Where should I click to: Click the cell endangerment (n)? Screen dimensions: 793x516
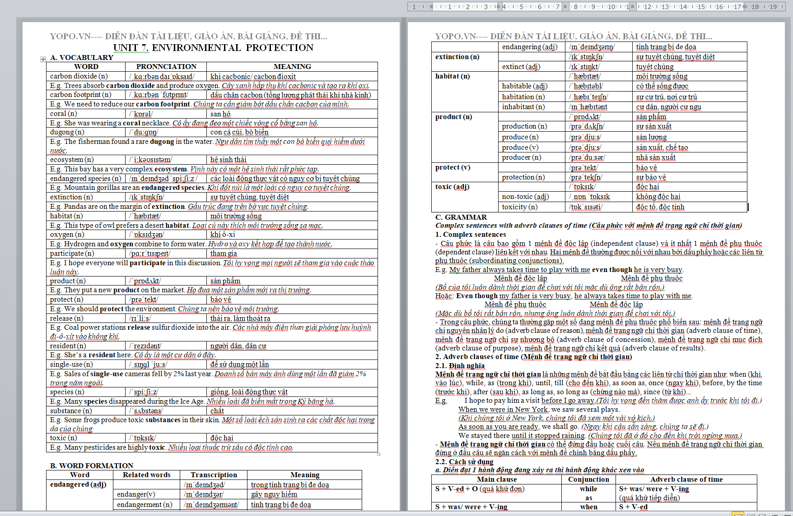click(146, 505)
